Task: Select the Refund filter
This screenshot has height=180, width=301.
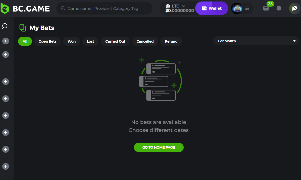Action: pyautogui.click(x=171, y=41)
